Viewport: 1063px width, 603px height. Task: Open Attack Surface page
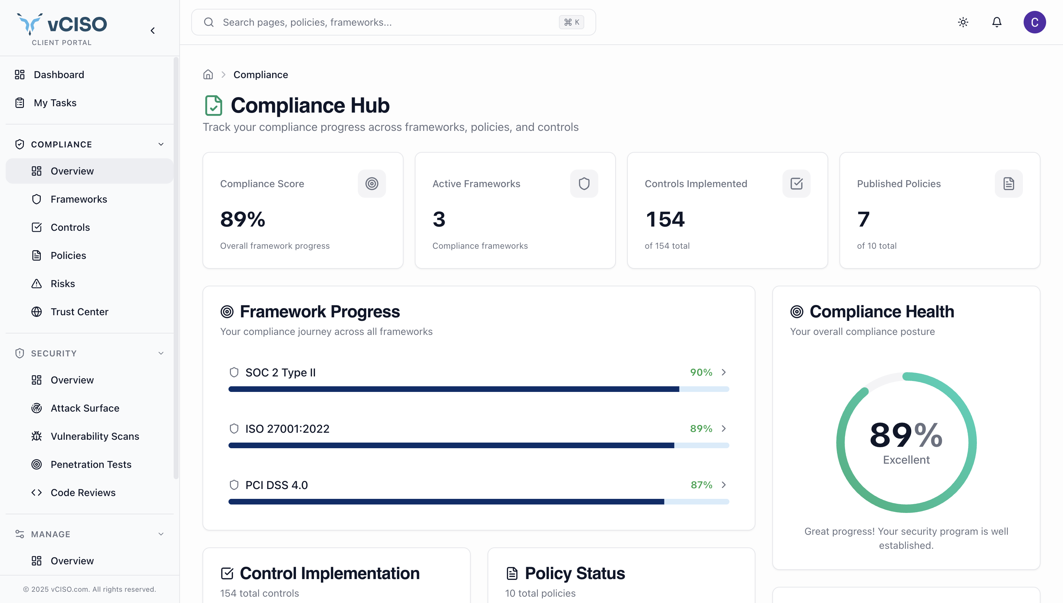click(89, 408)
